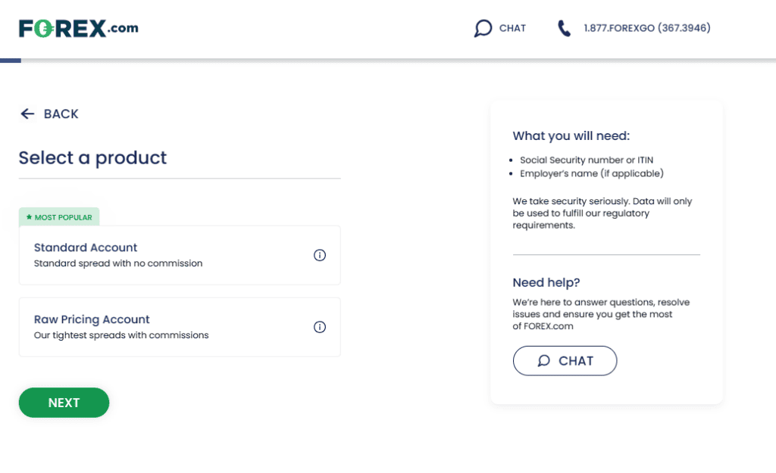
Task: Click the CHAT text in the header
Action: (x=512, y=28)
